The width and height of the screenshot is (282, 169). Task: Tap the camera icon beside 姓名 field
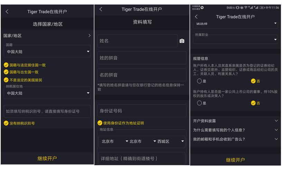(182, 41)
